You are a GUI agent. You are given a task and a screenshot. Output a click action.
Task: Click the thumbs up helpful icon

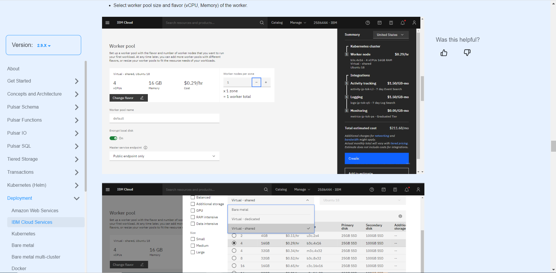444,53
